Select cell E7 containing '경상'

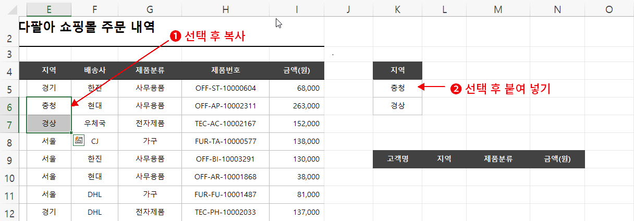49,124
